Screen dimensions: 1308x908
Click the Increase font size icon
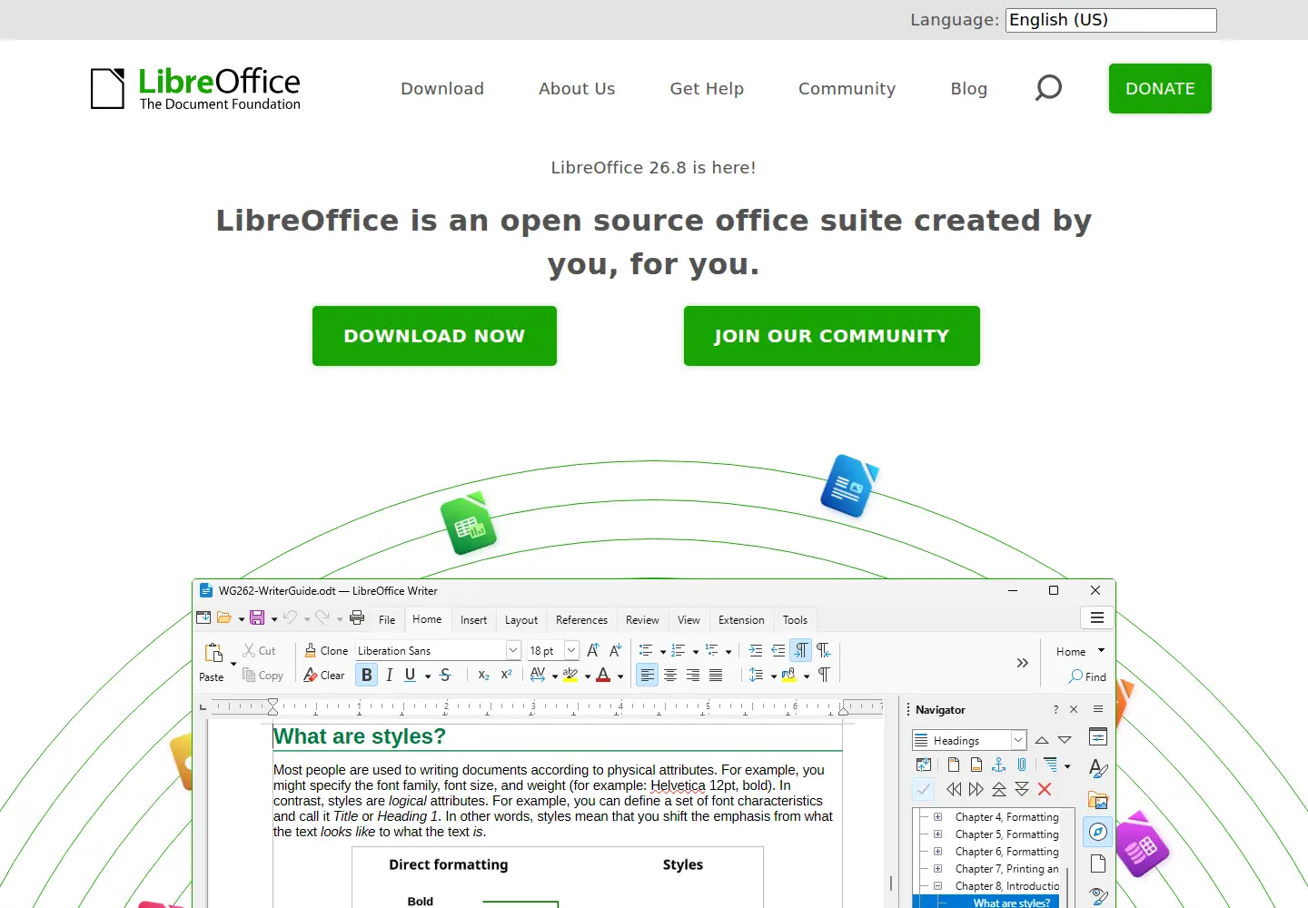pos(593,650)
